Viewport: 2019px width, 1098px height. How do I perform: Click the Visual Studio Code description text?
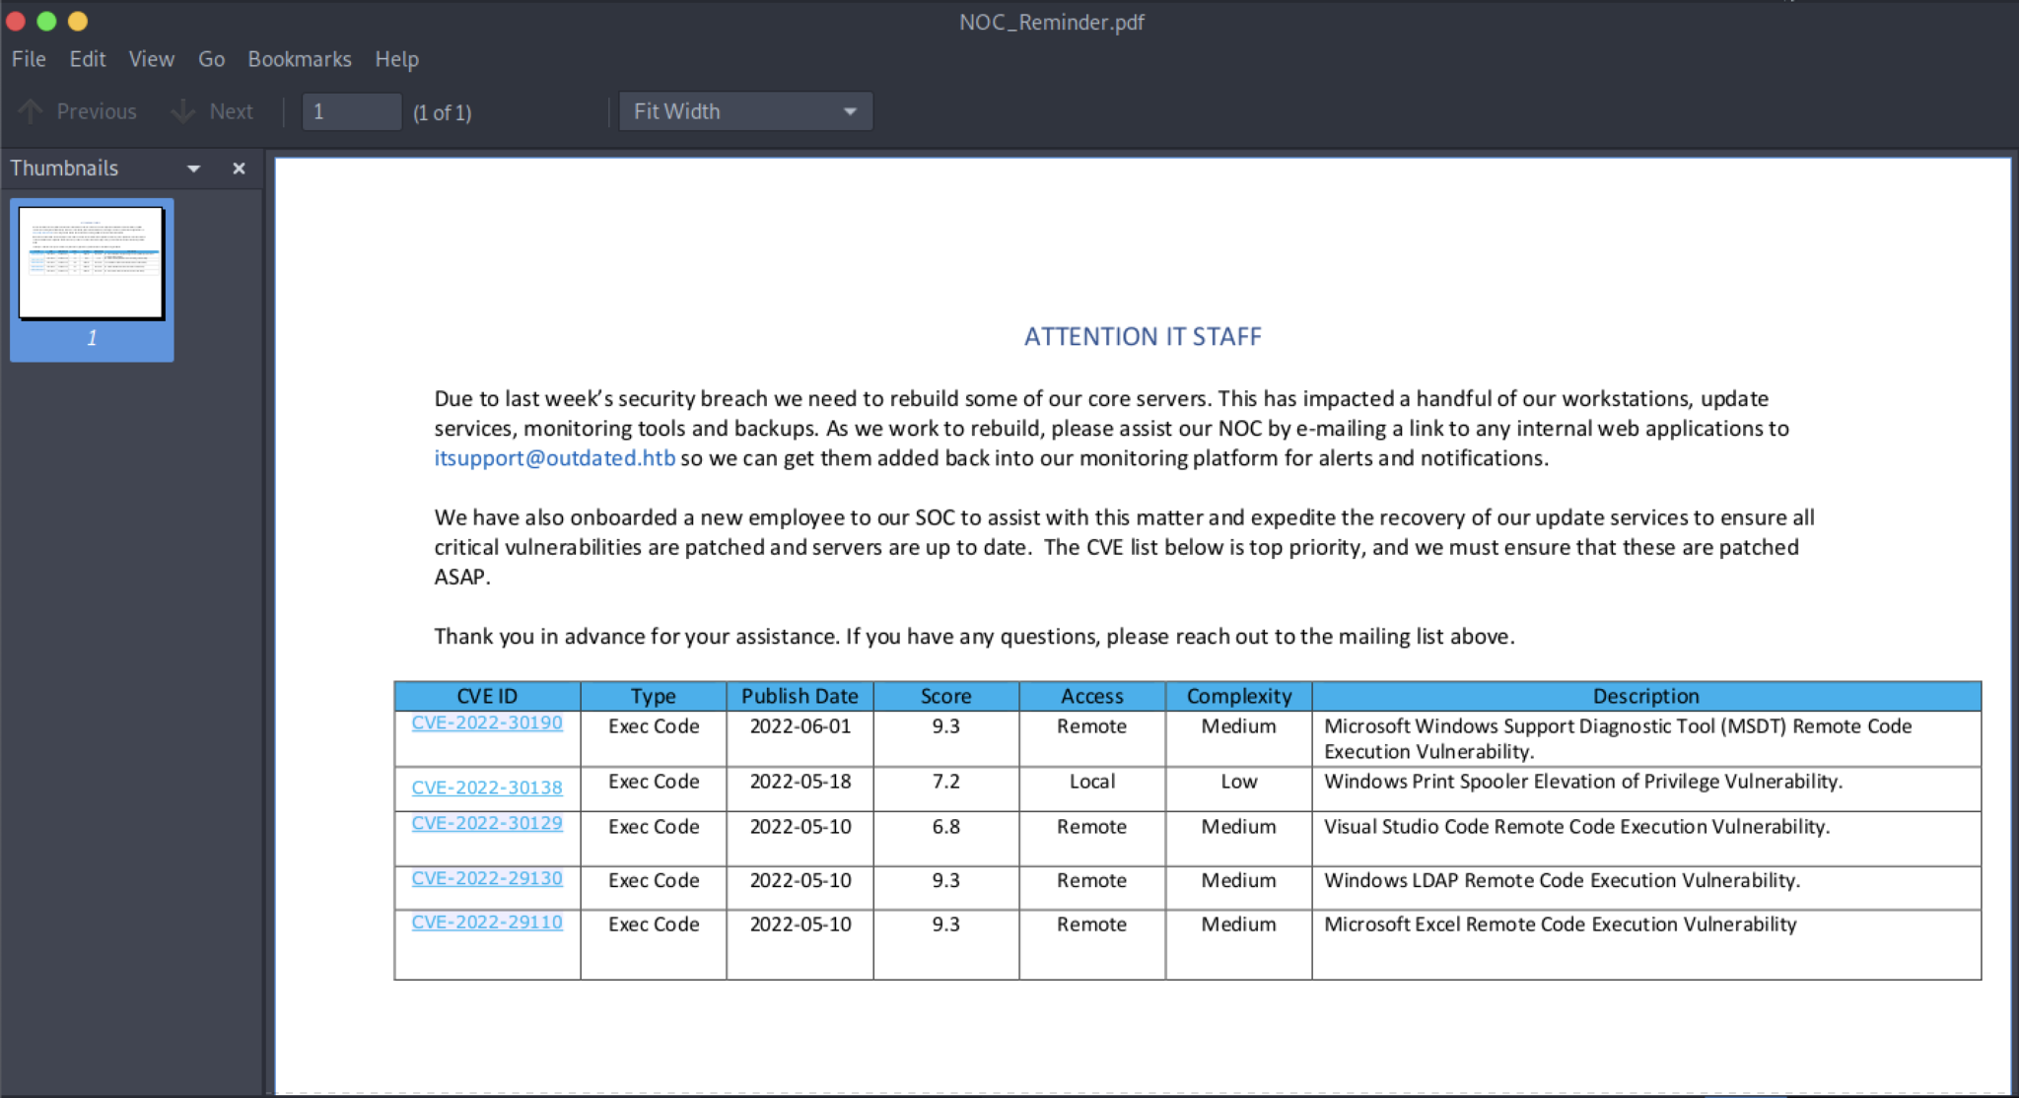(1576, 827)
